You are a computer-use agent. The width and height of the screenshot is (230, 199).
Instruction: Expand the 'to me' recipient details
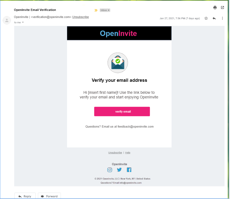(x=23, y=22)
